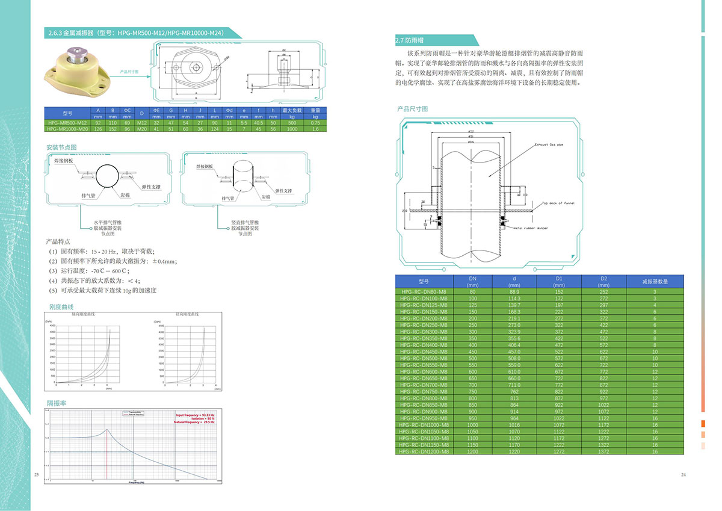Select row 'HPG-RC-DN1200-M8'
Image resolution: width=722 pixels, height=511 pixels.
point(540,451)
